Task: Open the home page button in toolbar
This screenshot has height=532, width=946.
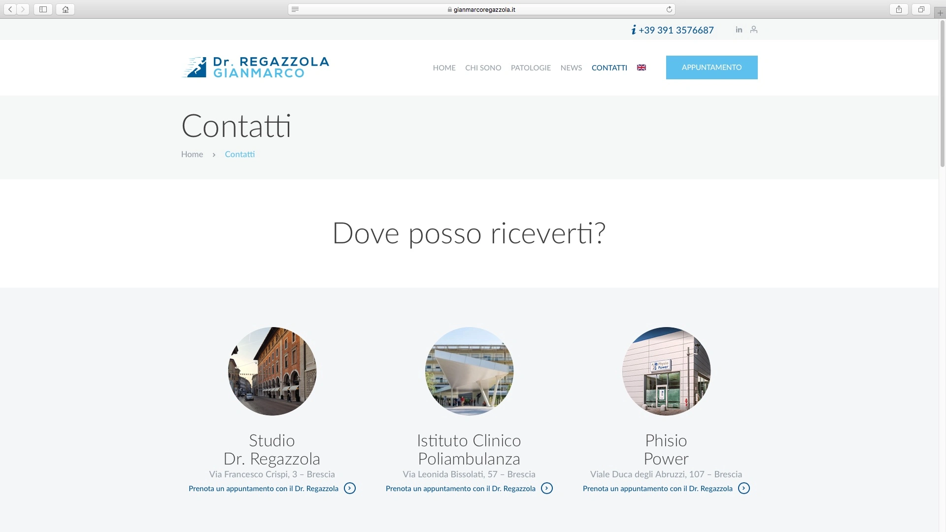Action: 65,9
